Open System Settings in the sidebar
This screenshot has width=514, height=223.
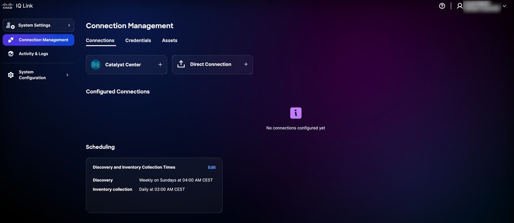(39, 25)
